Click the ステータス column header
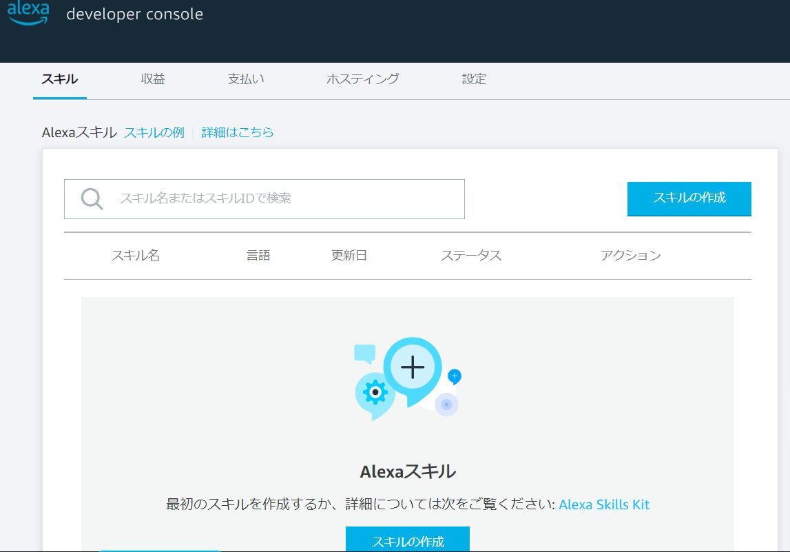 471,256
